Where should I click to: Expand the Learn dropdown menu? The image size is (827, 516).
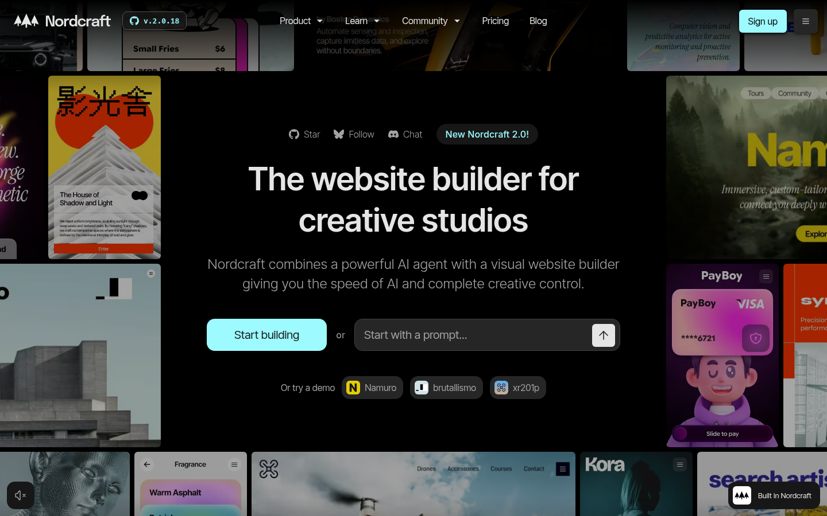[362, 21]
